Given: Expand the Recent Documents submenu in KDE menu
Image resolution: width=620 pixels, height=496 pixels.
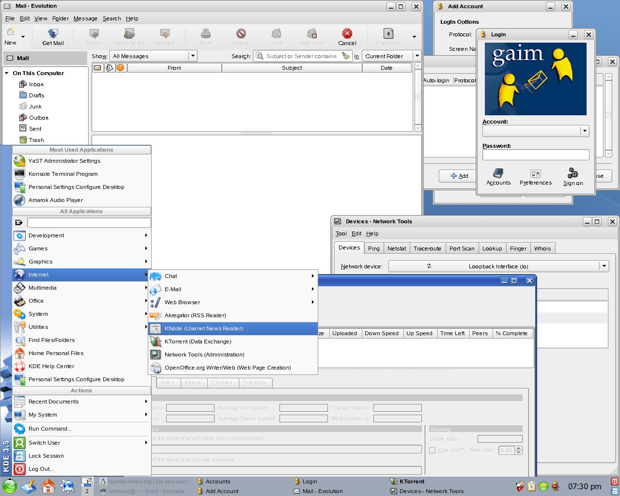Looking at the screenshot, I should [81, 402].
